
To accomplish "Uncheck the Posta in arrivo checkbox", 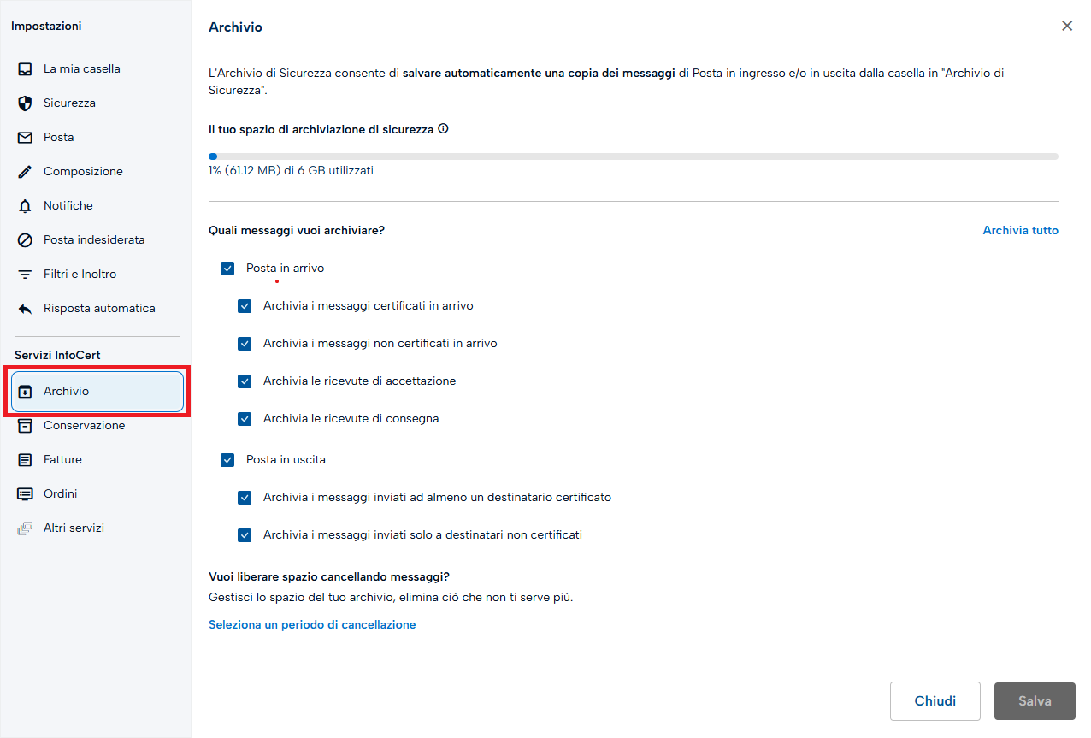I will [x=227, y=269].
